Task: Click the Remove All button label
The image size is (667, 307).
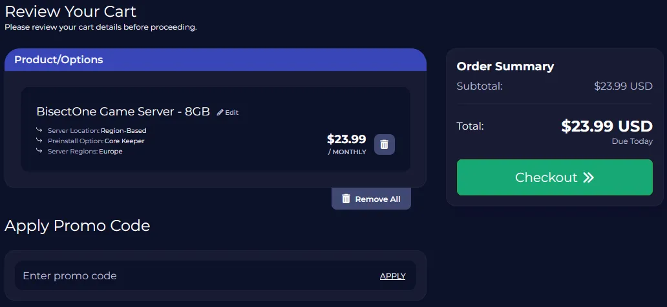Action: tap(377, 199)
